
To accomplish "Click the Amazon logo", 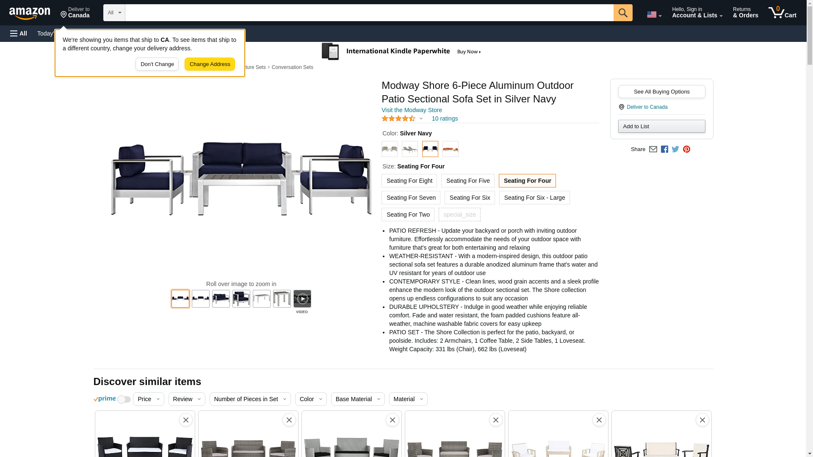I will coord(30,14).
